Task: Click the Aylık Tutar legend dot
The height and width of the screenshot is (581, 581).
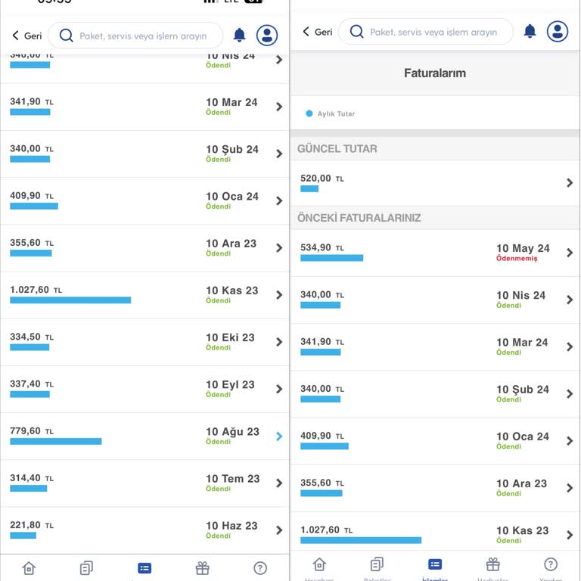Action: click(309, 113)
